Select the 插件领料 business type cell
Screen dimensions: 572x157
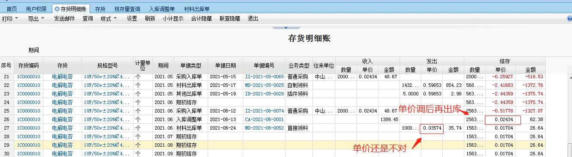[299, 94]
